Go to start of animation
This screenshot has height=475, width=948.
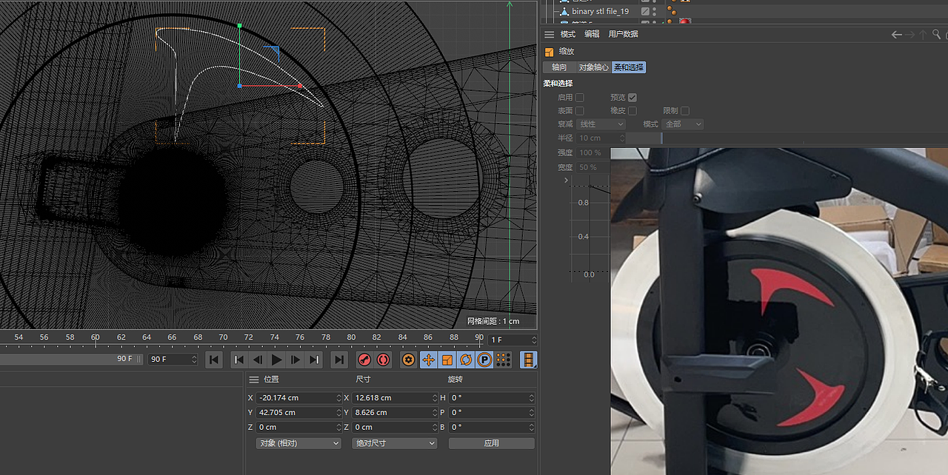click(x=213, y=360)
